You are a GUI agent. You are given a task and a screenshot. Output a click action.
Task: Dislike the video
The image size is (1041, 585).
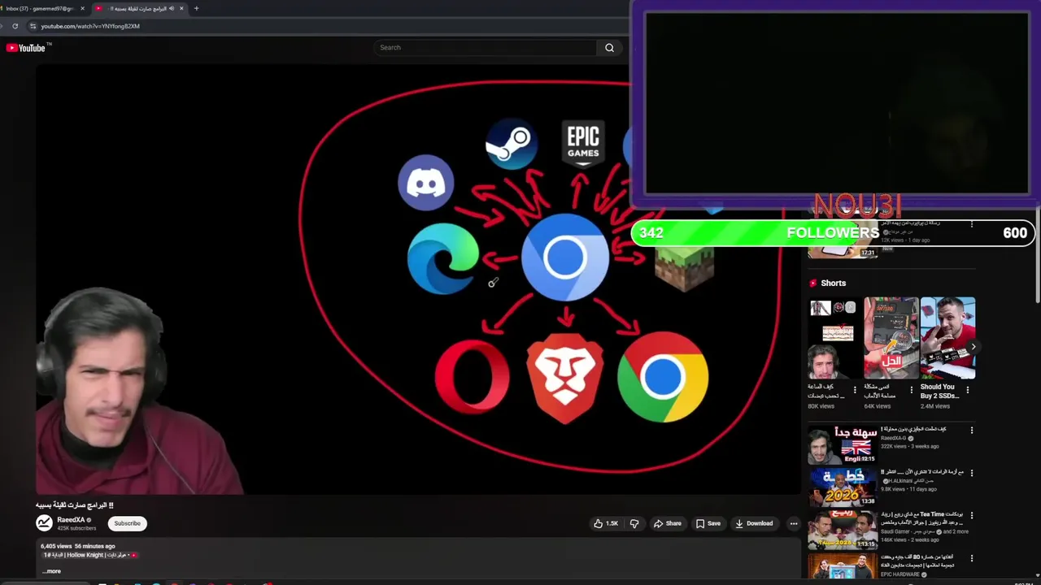pyautogui.click(x=634, y=523)
